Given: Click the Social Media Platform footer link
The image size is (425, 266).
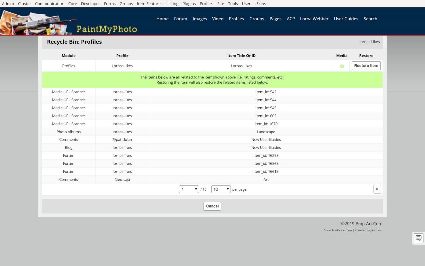Looking at the screenshot, I should coord(338,230).
